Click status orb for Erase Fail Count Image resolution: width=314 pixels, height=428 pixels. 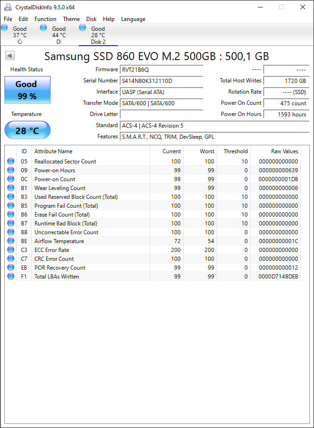(11, 214)
